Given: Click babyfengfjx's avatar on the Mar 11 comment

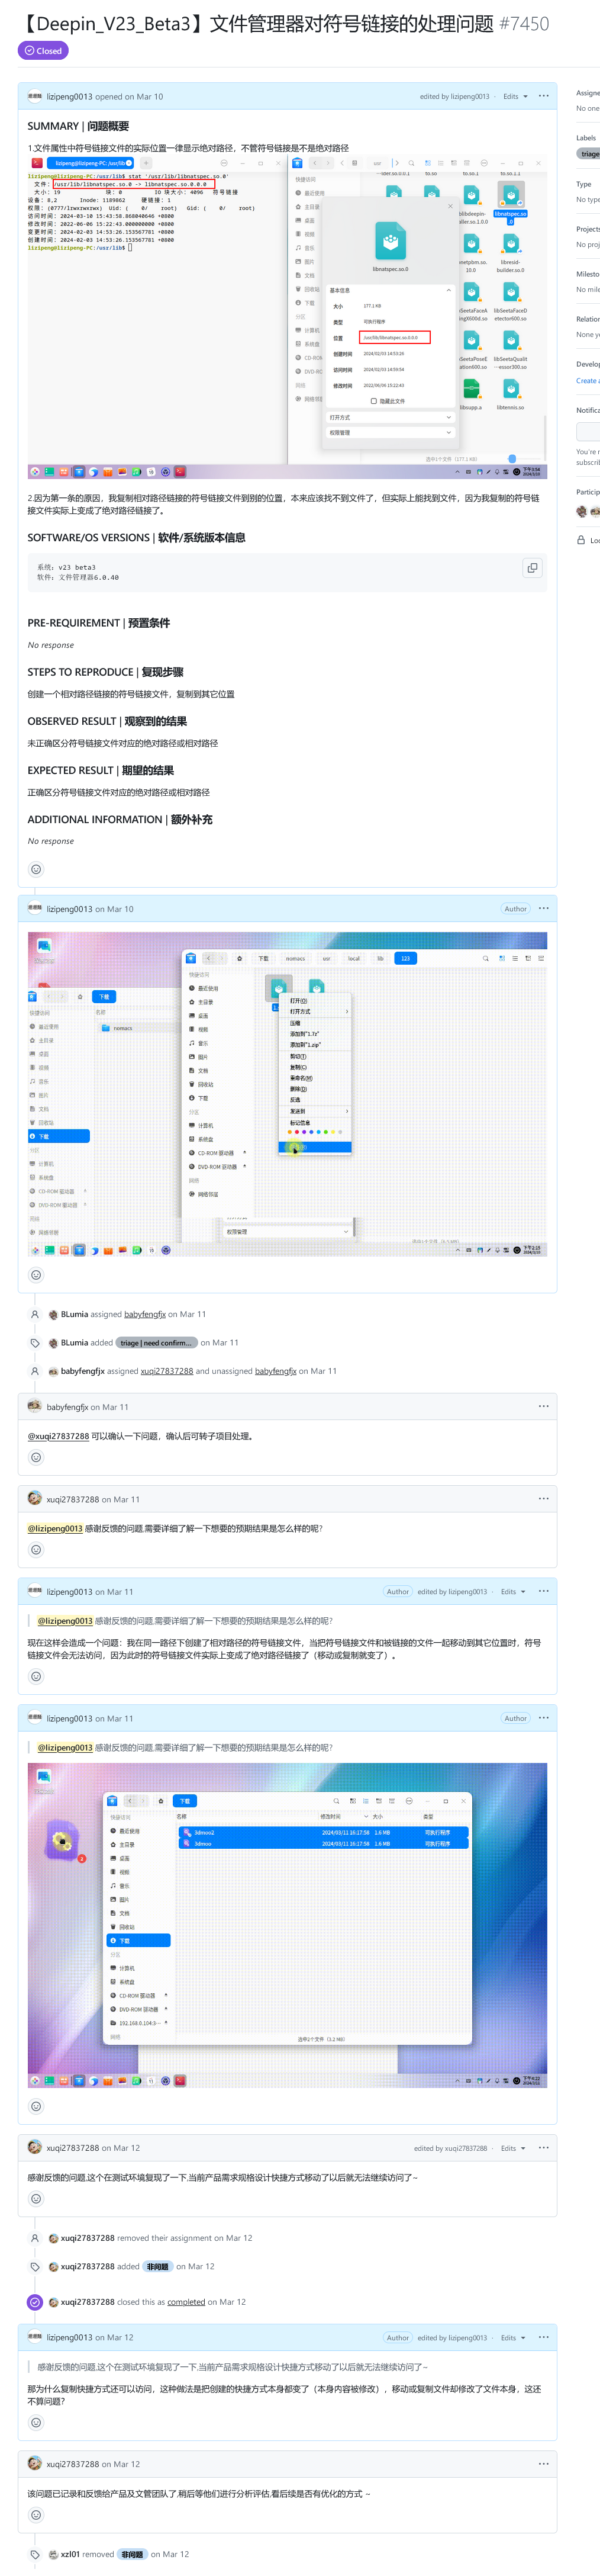Looking at the screenshot, I should point(35,1406).
